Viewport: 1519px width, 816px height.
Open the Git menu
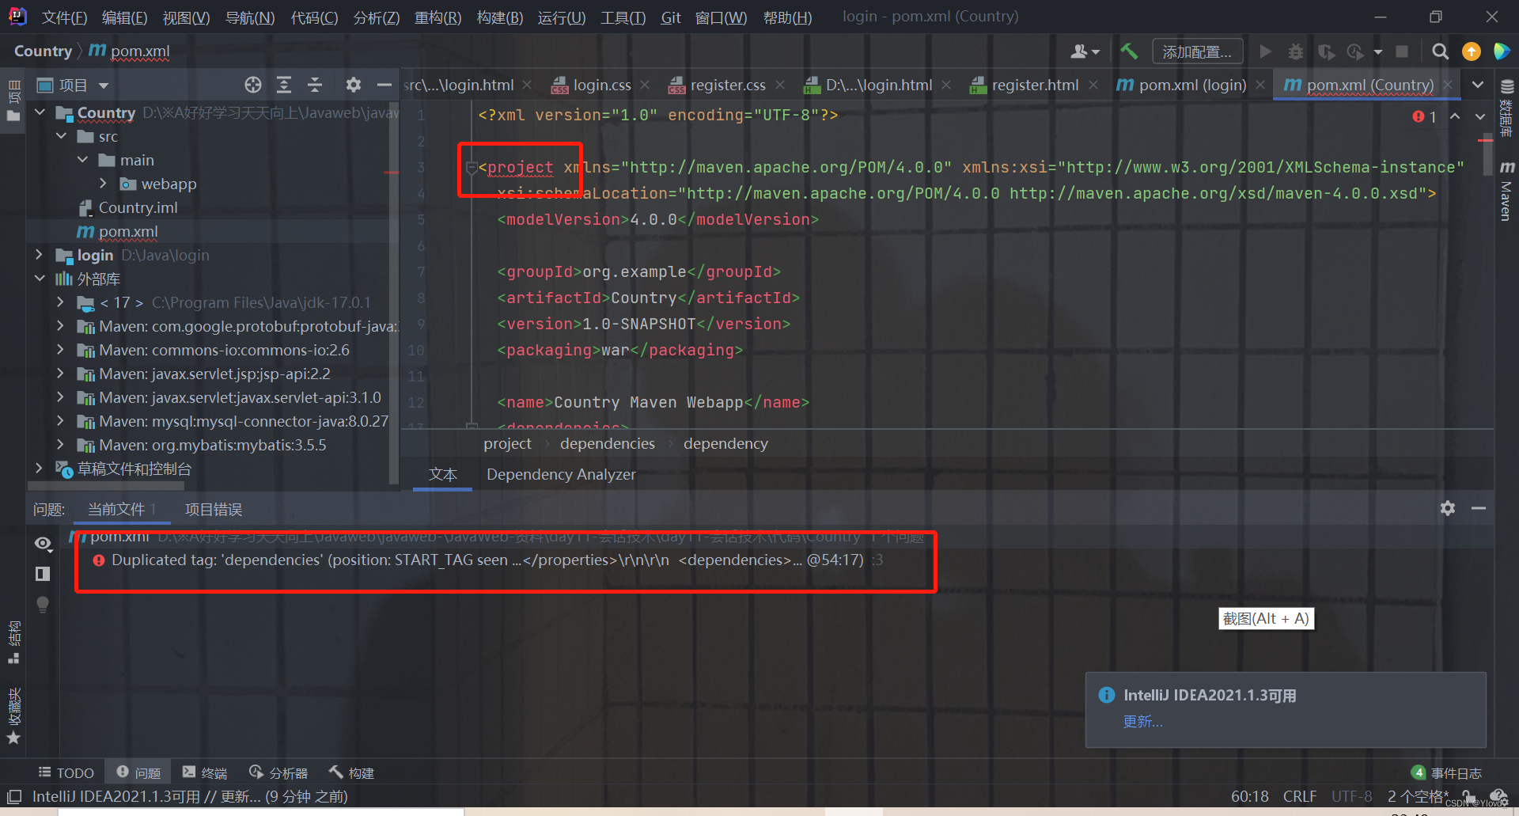tap(671, 17)
